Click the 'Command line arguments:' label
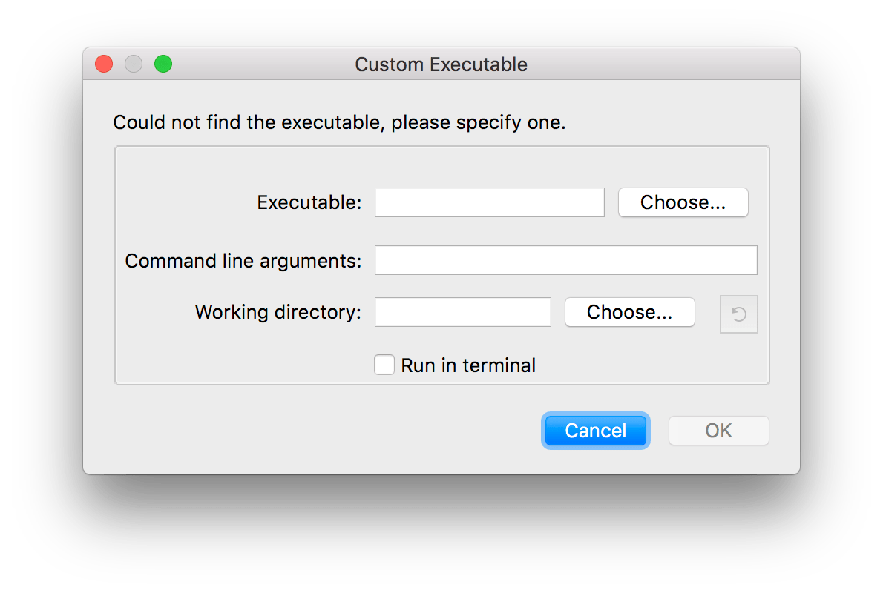 (243, 261)
